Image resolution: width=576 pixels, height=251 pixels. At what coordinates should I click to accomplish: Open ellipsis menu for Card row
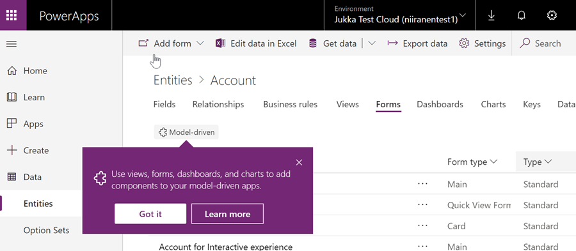(x=423, y=225)
